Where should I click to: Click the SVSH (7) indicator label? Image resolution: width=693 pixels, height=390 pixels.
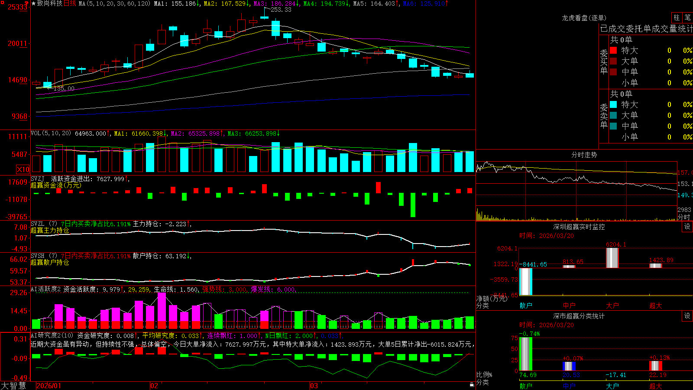point(44,256)
